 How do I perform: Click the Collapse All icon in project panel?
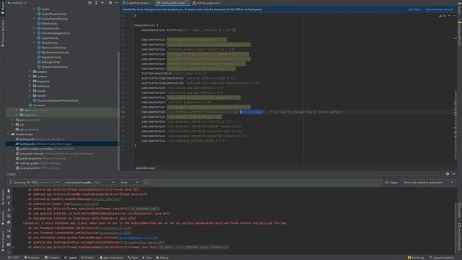click(x=103, y=3)
